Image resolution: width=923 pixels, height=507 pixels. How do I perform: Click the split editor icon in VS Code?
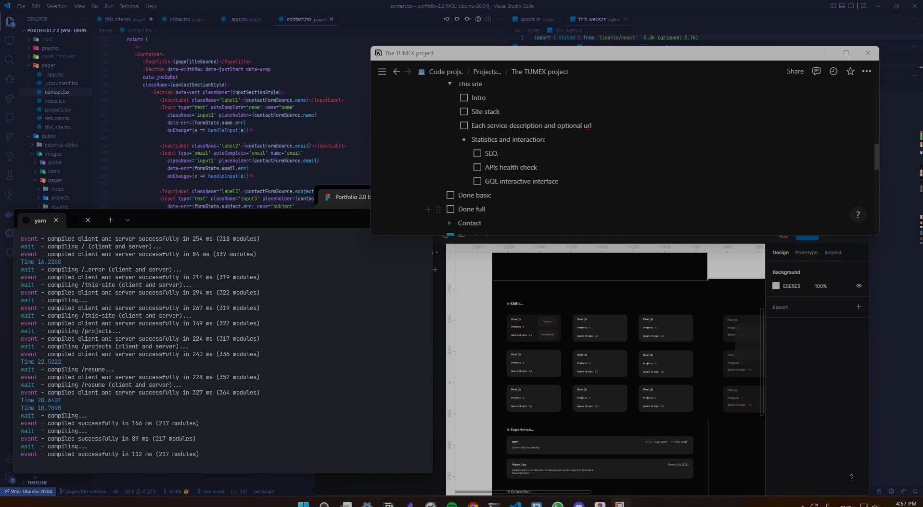click(488, 19)
